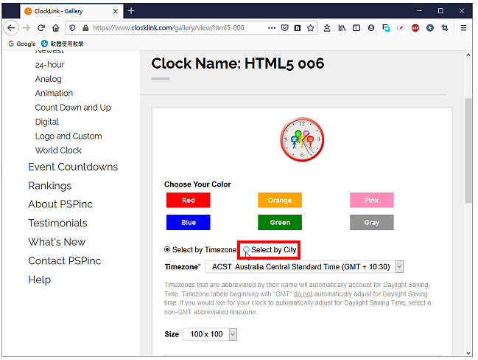Screen dimensions: 478x360
Task: Open the Google bookmark in bookmarks bar
Action: point(22,44)
